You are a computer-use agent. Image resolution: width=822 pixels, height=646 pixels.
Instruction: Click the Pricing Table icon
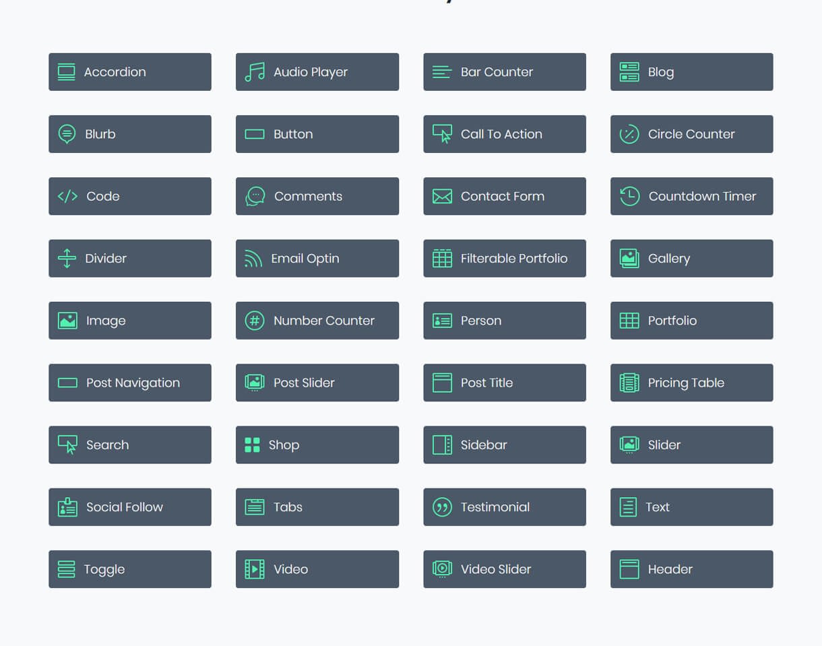tap(629, 383)
